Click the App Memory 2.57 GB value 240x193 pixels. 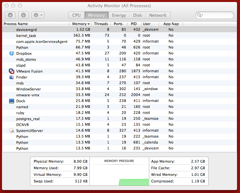click(x=198, y=161)
